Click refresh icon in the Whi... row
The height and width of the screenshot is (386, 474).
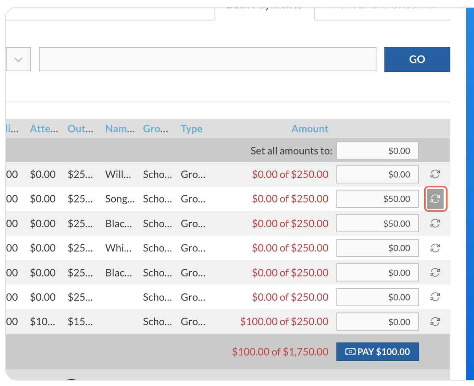click(435, 248)
